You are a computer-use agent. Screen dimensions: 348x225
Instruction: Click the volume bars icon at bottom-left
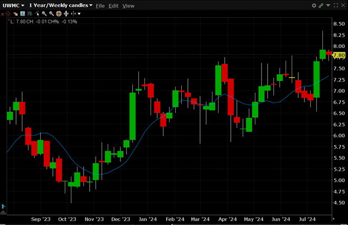(3, 213)
